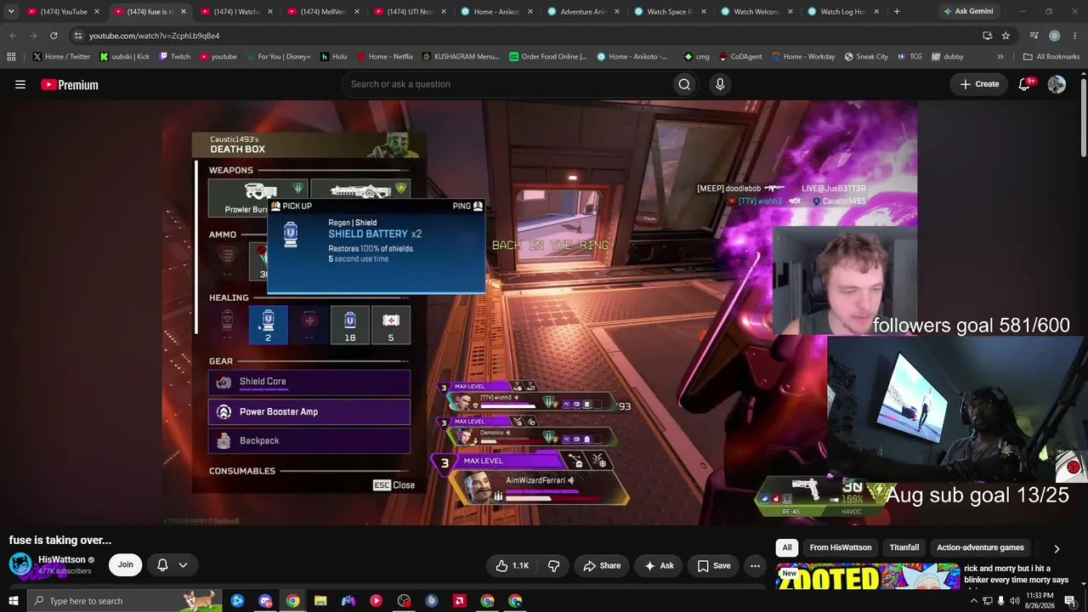Reload the page with the refresh icon
Viewport: 1088px width, 612px height.
click(54, 36)
